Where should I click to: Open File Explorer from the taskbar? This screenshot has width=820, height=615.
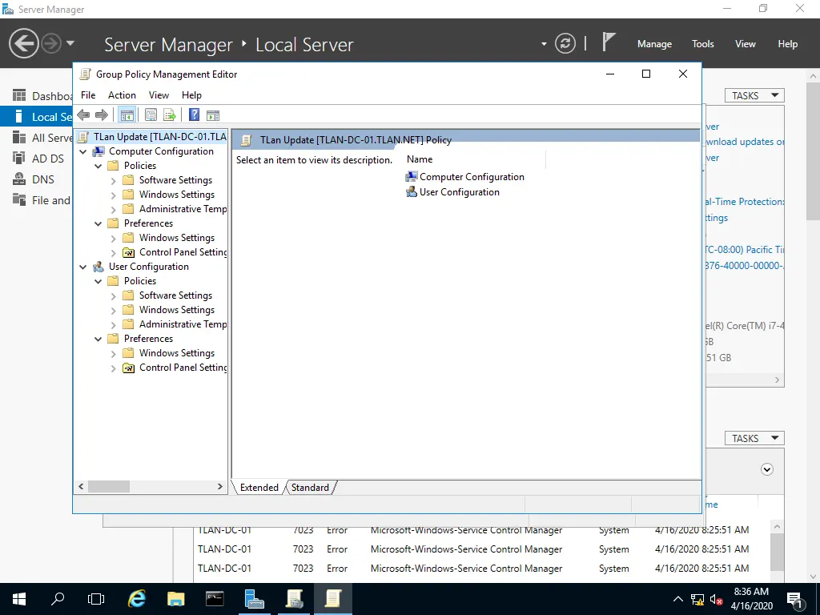[175, 599]
